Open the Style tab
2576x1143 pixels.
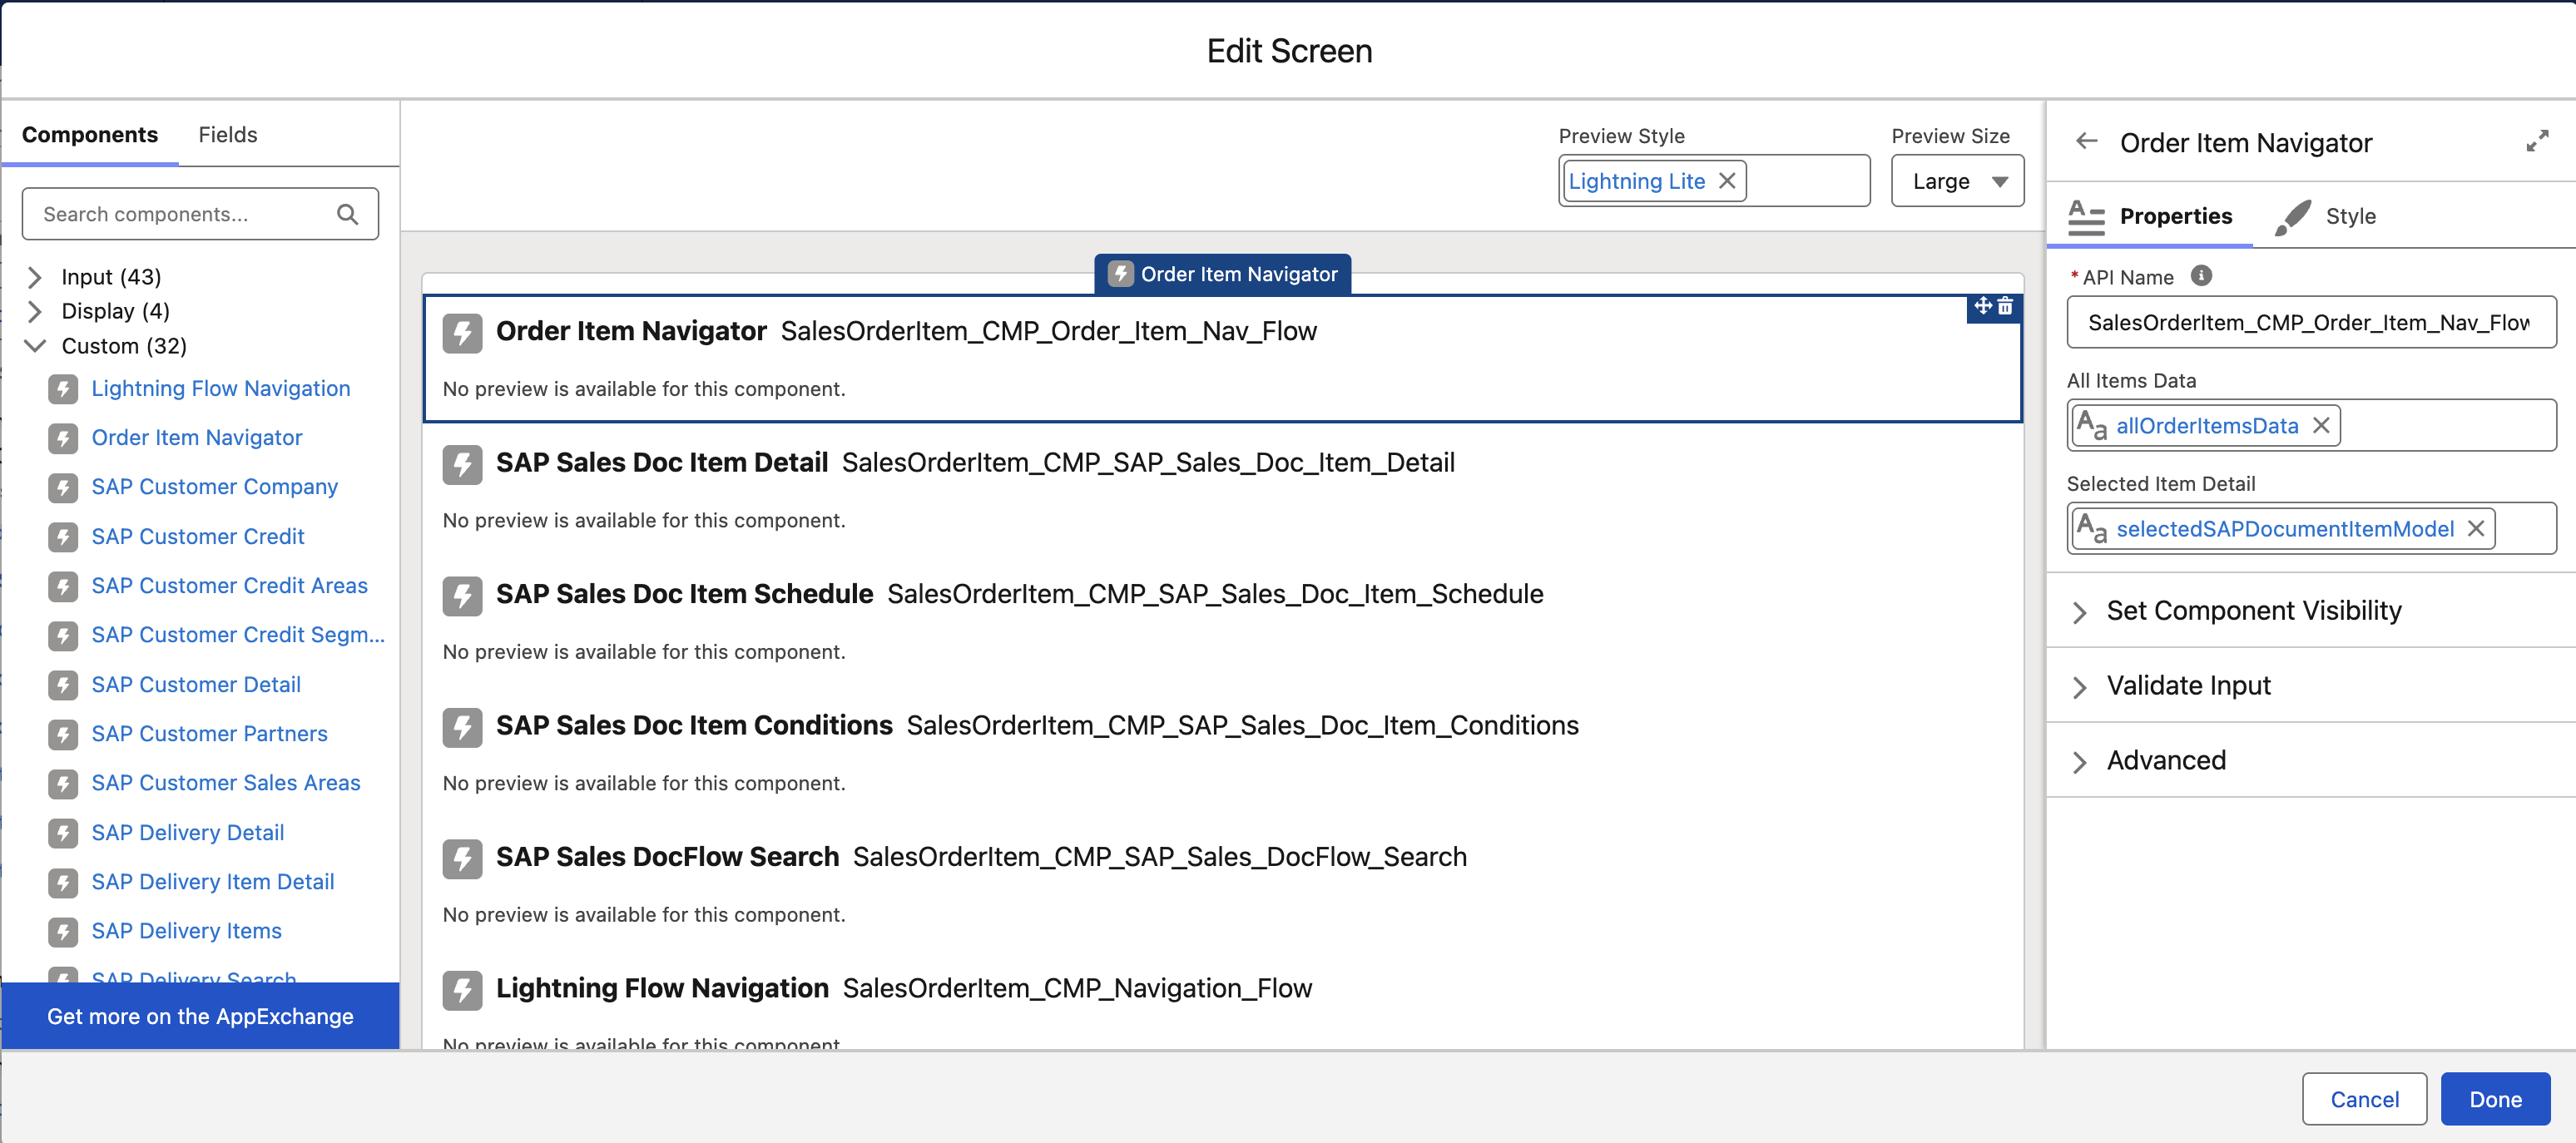click(x=2327, y=216)
